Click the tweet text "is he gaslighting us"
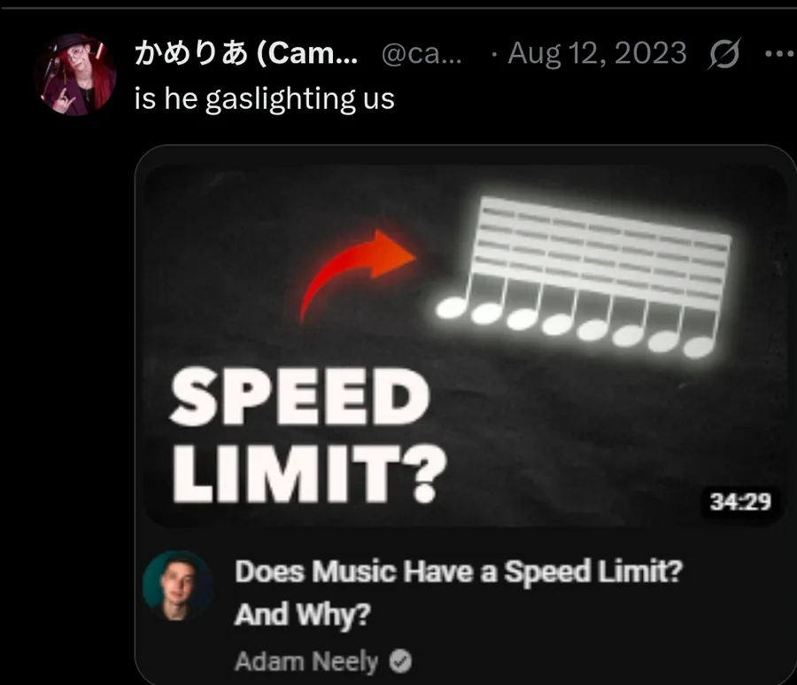 pos(264,98)
